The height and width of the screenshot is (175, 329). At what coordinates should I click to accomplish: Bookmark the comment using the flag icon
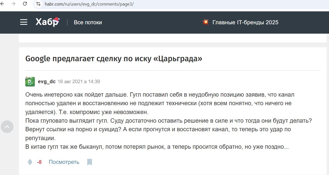tap(90, 162)
